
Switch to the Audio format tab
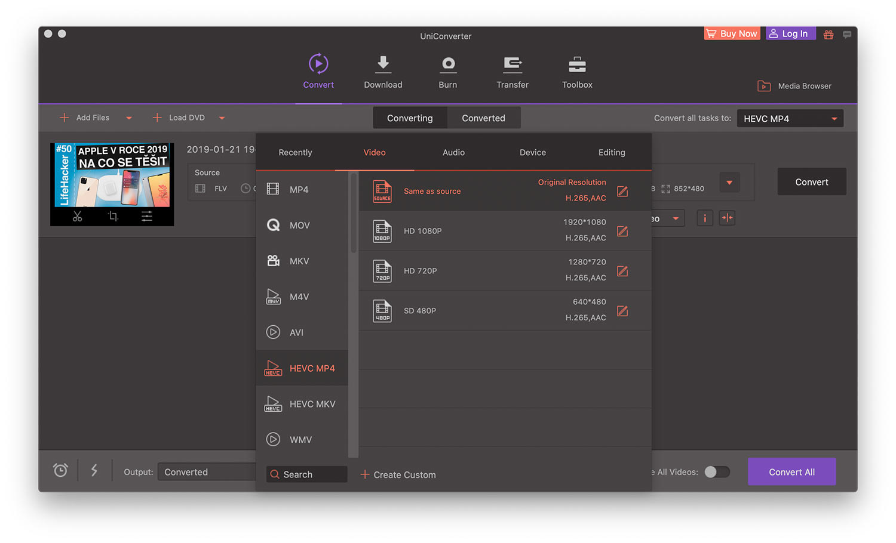[x=453, y=153]
